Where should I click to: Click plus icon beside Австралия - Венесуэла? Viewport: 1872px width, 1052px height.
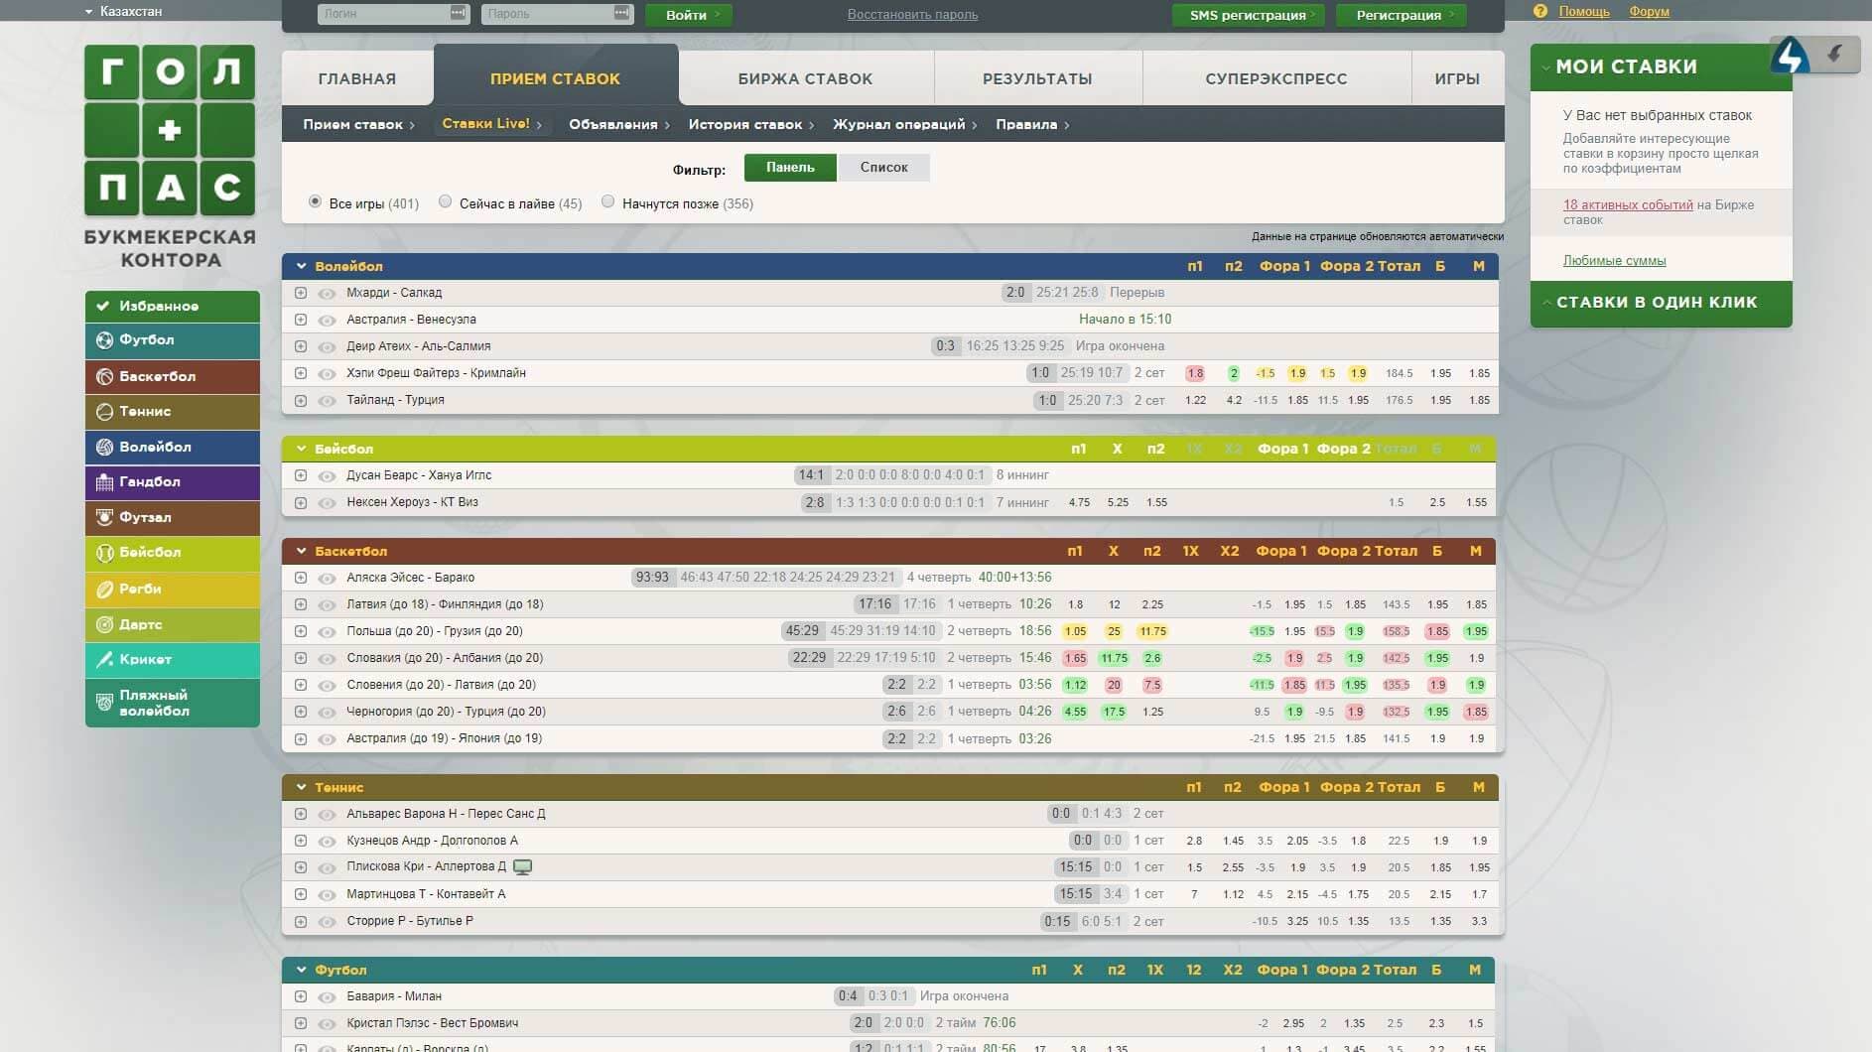click(301, 320)
